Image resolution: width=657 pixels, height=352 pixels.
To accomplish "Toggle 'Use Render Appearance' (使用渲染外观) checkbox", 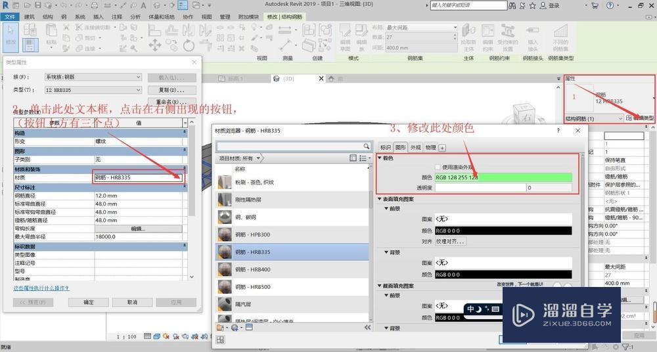I will (x=438, y=167).
